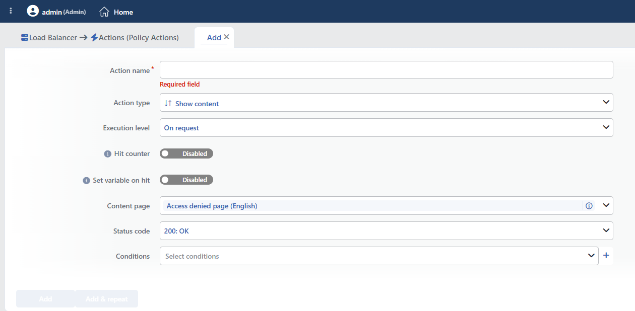This screenshot has height=311, width=635.
Task: Click the Required field error message
Action: (180, 85)
